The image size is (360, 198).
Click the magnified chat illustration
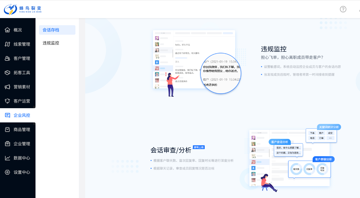[x=221, y=73]
